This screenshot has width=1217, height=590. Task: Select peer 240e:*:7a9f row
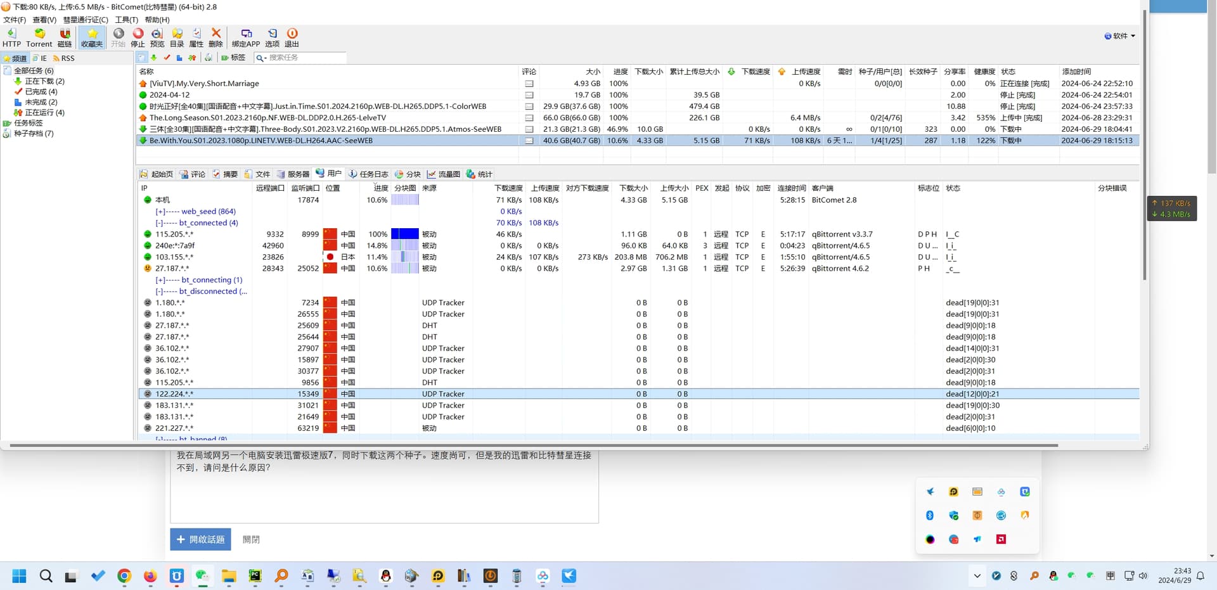click(638, 246)
